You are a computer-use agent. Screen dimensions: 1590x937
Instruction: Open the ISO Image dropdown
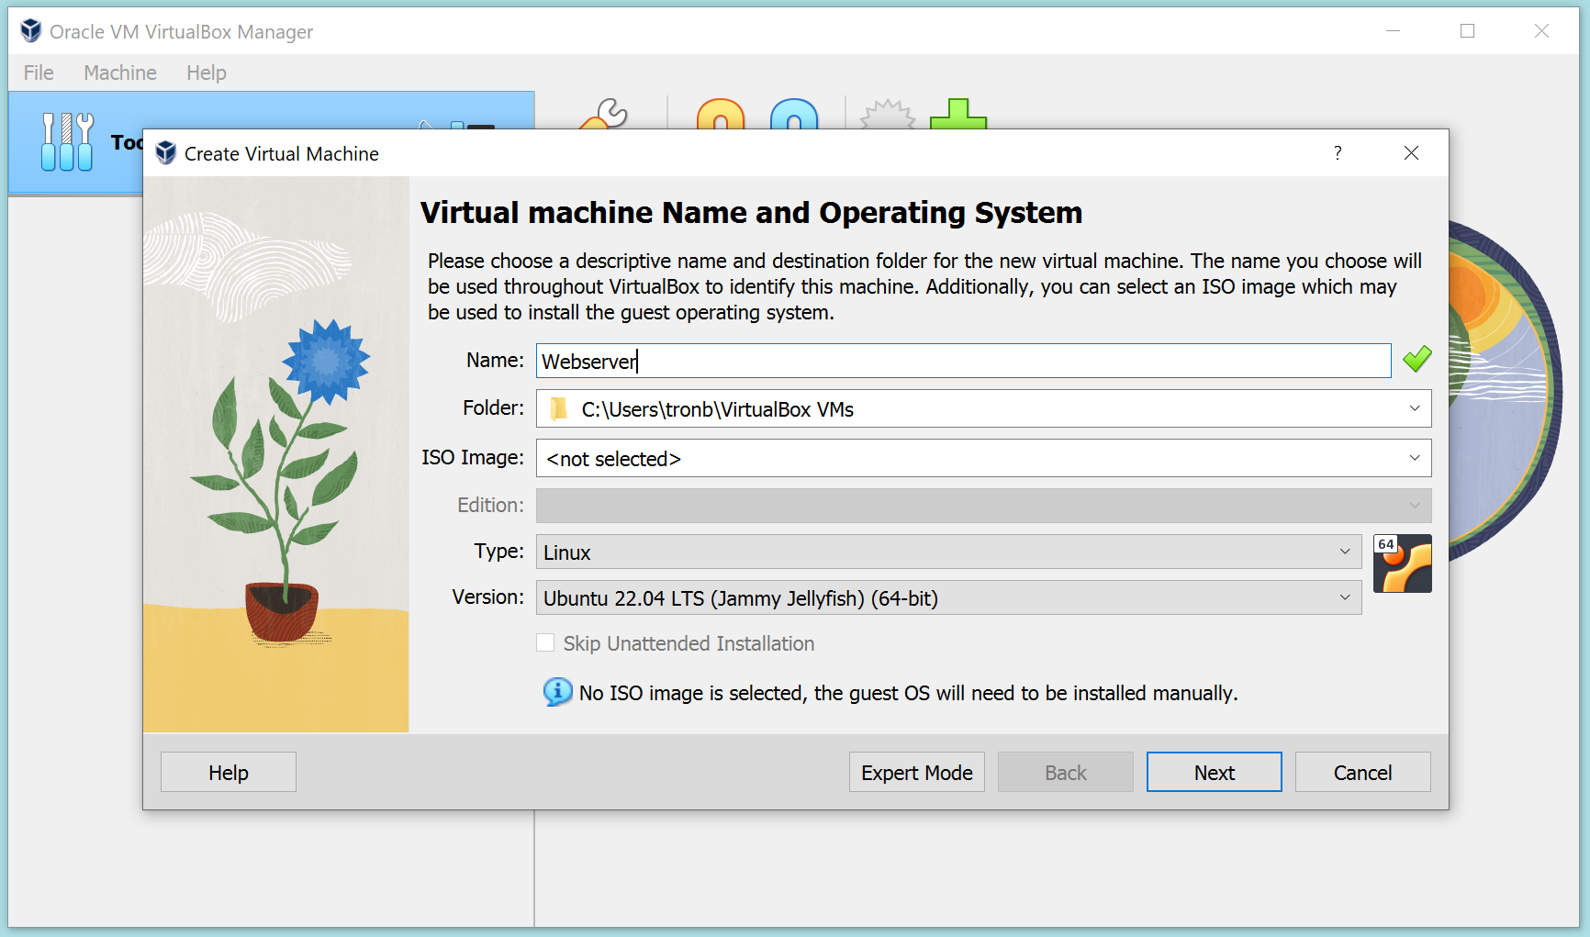coord(1416,458)
